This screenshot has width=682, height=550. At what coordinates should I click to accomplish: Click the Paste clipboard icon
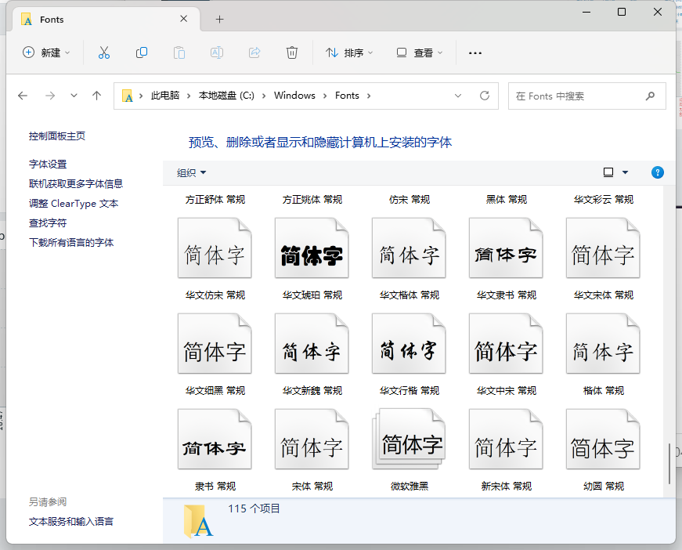[179, 52]
